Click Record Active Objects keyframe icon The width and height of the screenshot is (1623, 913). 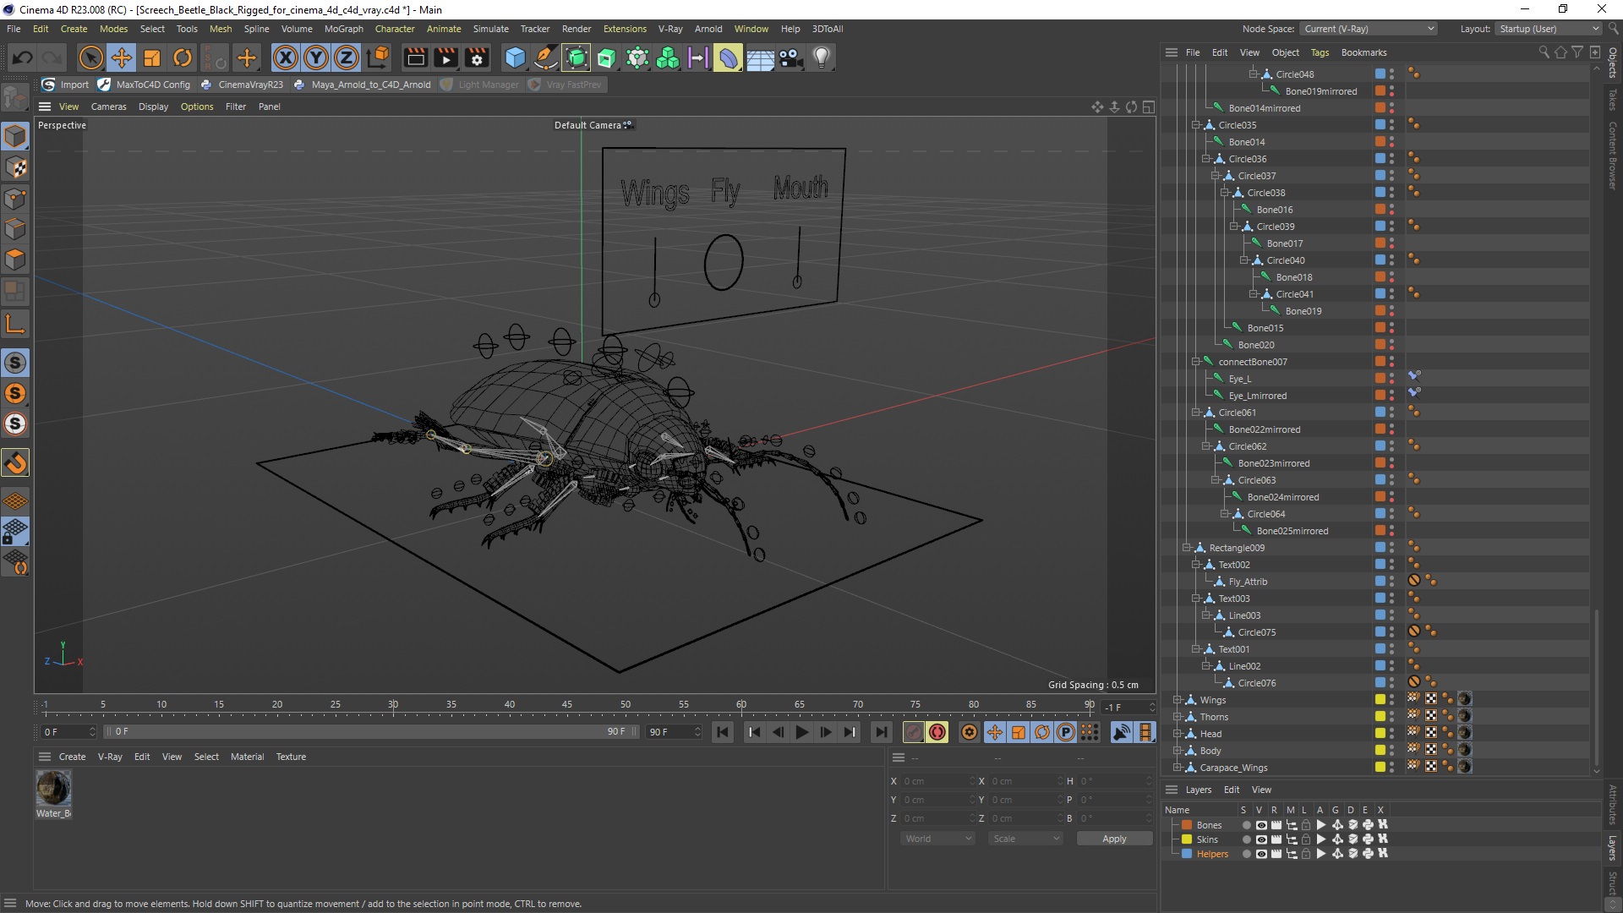coord(914,732)
